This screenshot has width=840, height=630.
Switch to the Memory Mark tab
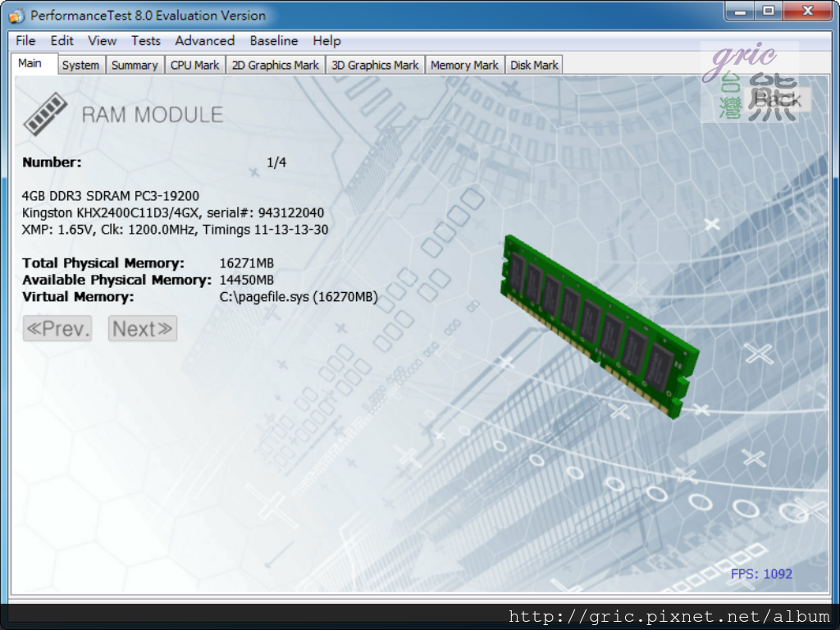(x=464, y=65)
